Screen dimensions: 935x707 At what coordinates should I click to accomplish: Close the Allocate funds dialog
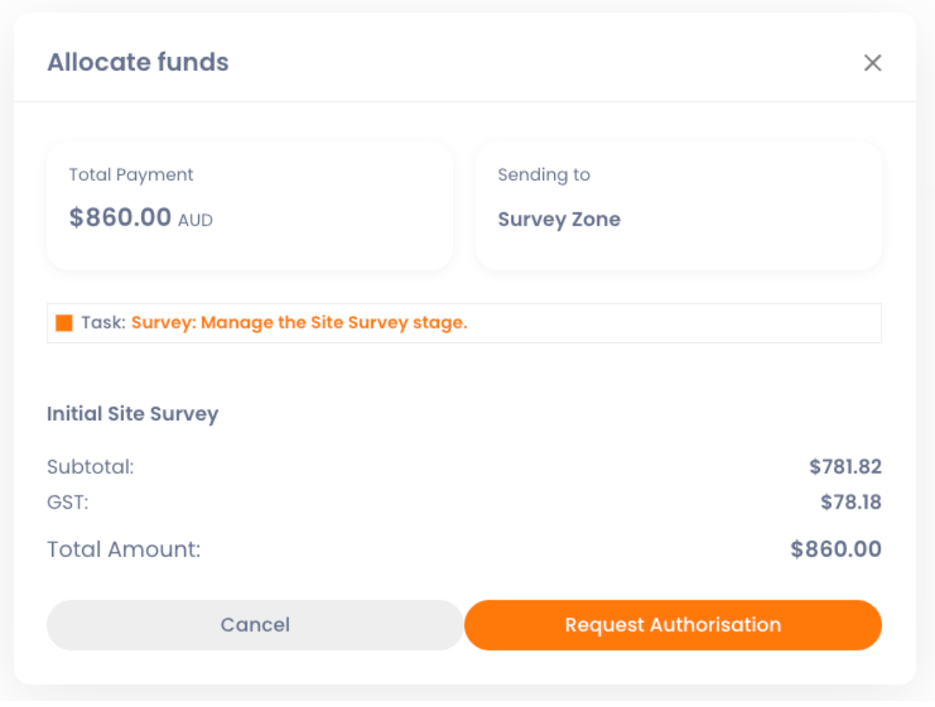coord(872,62)
